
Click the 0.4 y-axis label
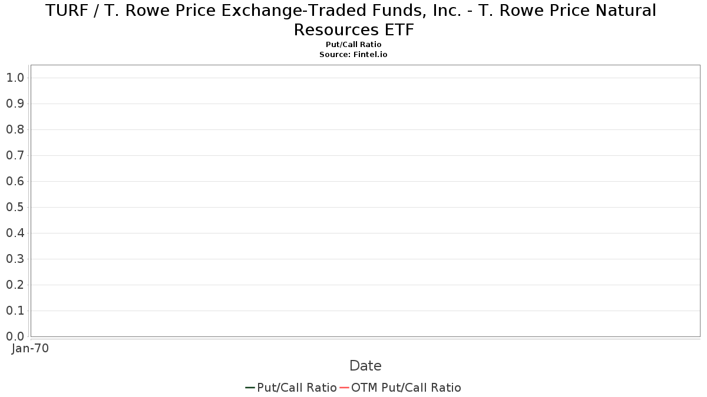15,233
